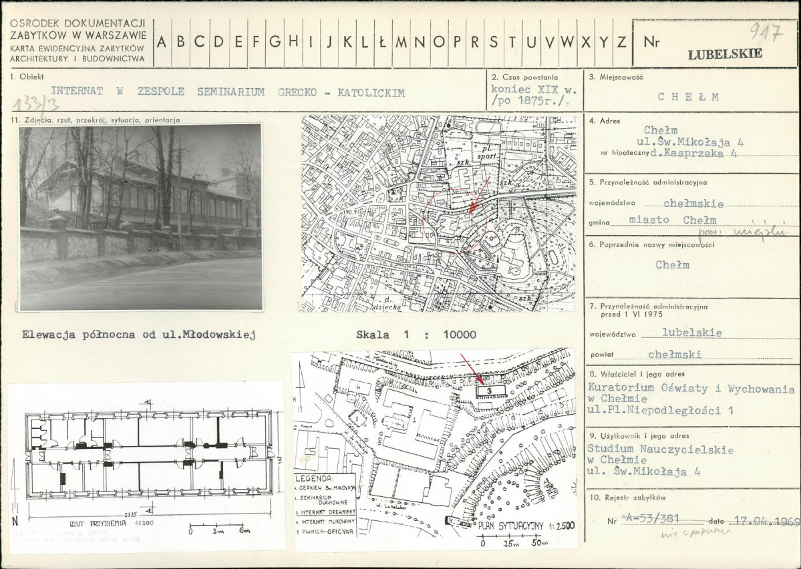Screen dimensions: 801x569
Task: Select letter Ł in the alphabet index
Action: [x=382, y=42]
